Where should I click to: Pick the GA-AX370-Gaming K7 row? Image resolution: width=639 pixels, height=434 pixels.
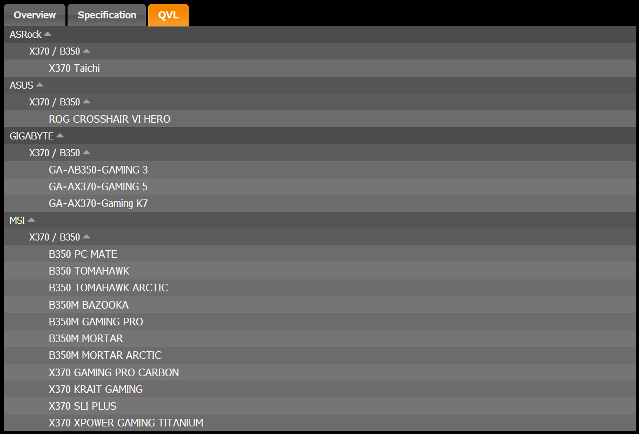pyautogui.click(x=320, y=203)
